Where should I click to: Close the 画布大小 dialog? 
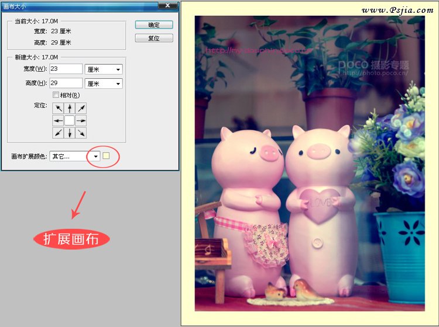tap(168, 5)
